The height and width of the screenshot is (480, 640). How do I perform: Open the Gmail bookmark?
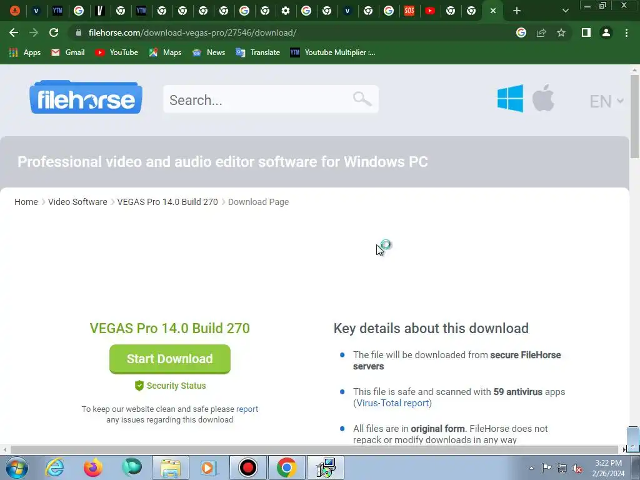[68, 52]
